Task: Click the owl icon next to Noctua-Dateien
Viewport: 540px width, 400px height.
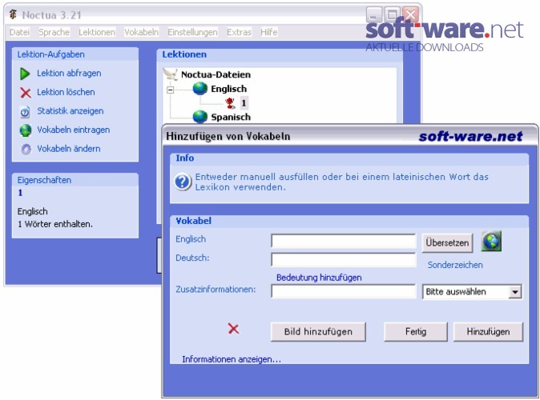Action: 171,74
